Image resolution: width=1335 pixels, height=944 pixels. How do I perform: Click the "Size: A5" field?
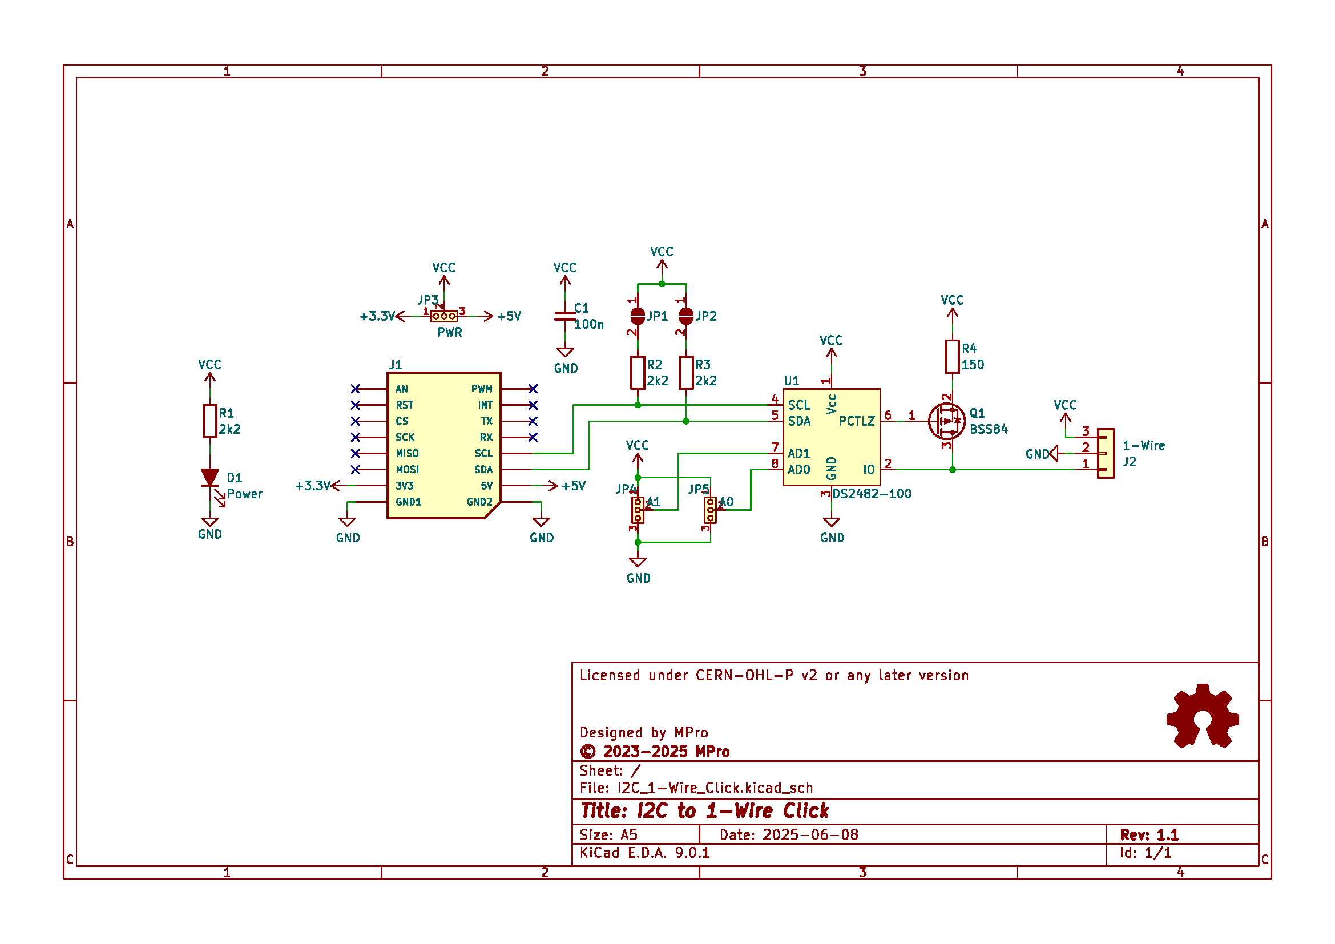pos(609,835)
